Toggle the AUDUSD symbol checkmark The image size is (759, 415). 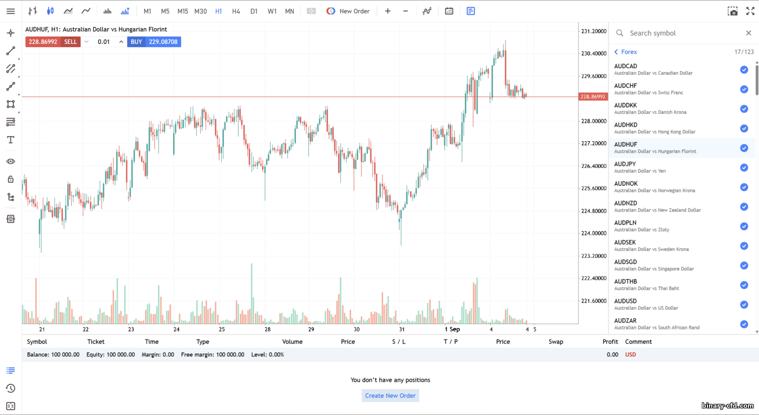(x=744, y=305)
